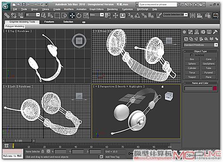Toggle keyboard shortcut override
223x162 pixels.
pos(123,15)
